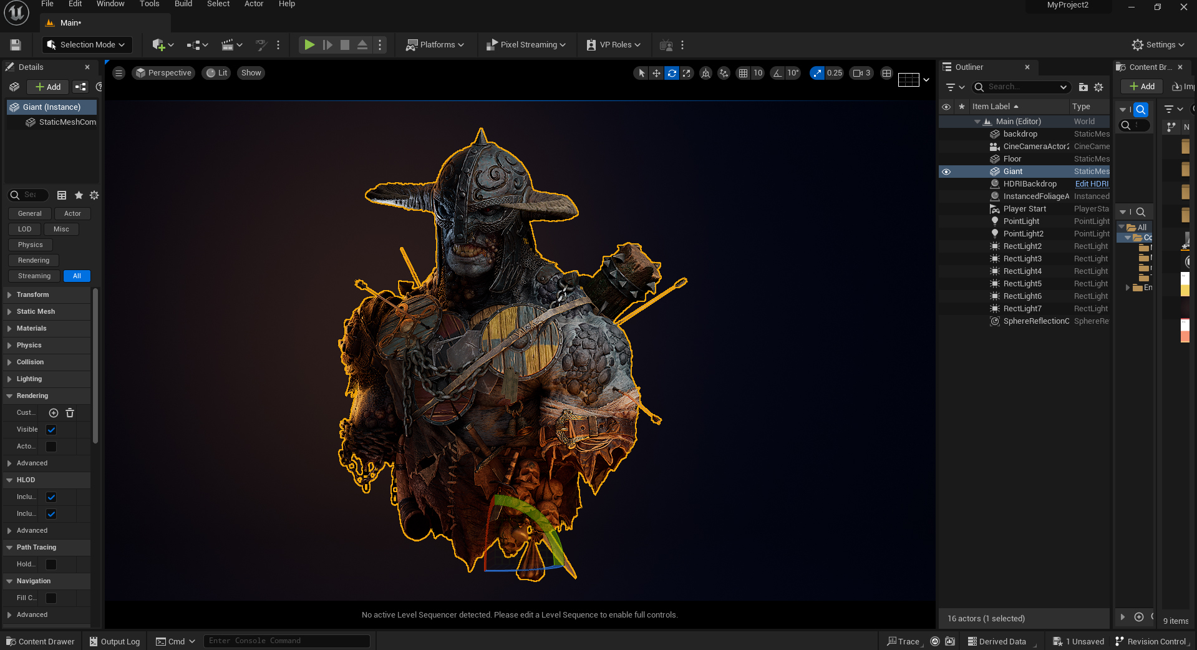This screenshot has height=650, width=1197.
Task: Activate the Translate gizmo tool
Action: click(x=656, y=73)
